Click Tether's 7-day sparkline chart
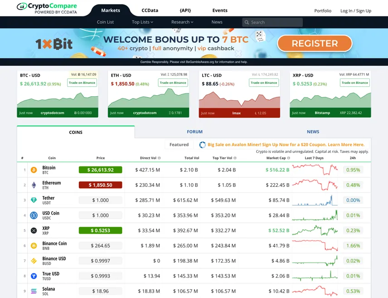The height and width of the screenshot is (298, 388). pos(315,200)
